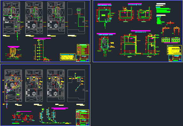This screenshot has height=126, width=183.
Task: Select the large cistern section with yellow vertical pipe
Action: point(131,45)
